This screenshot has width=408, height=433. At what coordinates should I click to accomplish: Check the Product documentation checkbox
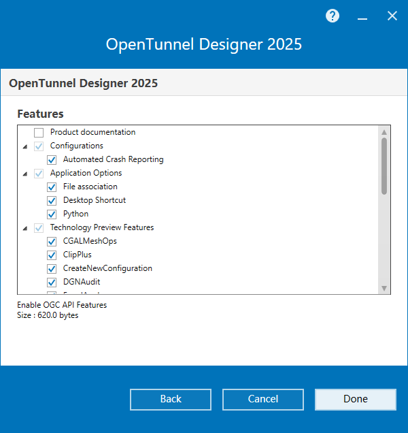(39, 133)
